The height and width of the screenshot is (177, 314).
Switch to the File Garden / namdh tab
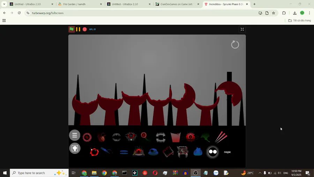coord(80,4)
